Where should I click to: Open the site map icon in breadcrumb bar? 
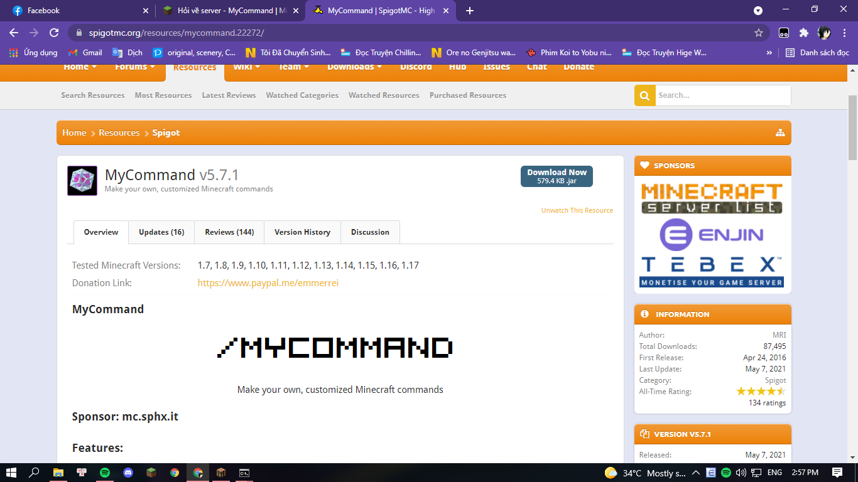pos(780,132)
